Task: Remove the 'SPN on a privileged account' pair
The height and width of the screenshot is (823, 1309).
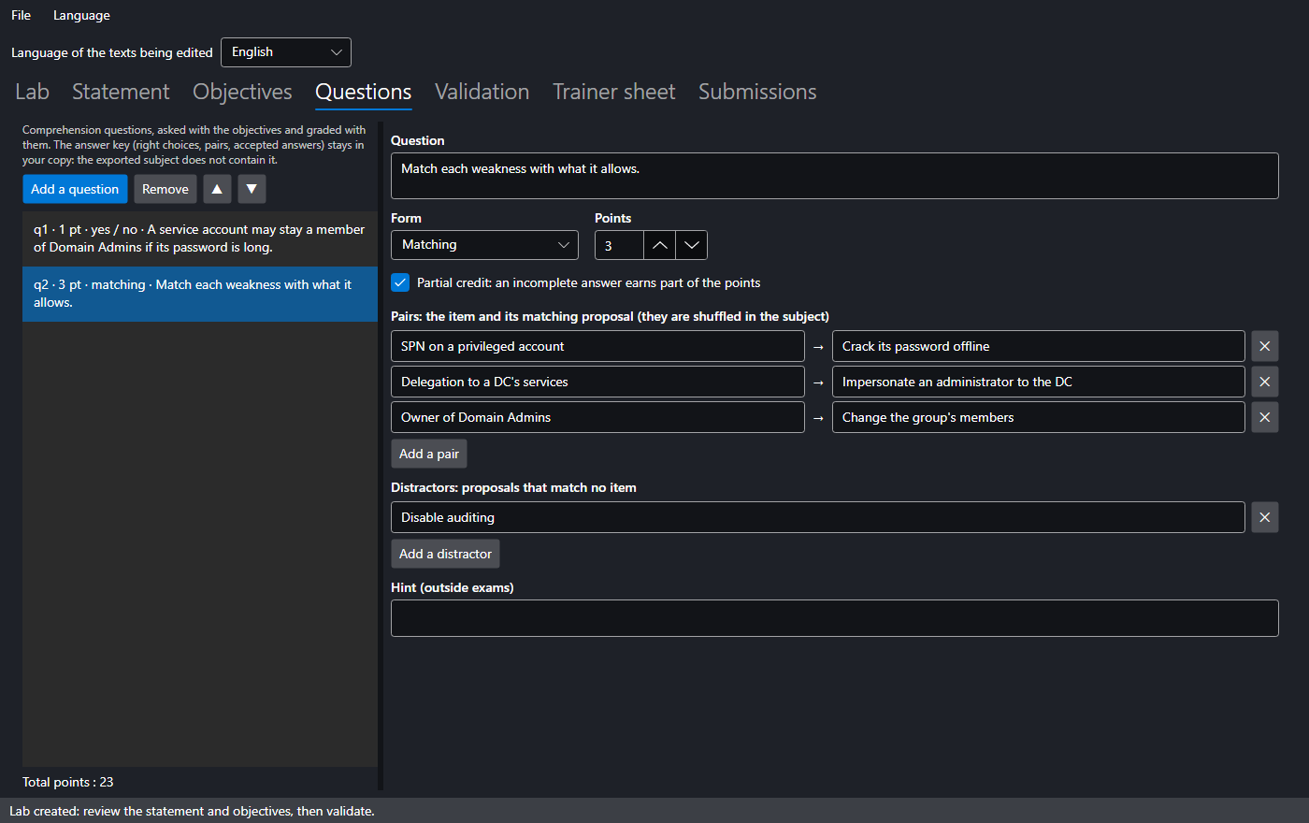Action: point(1264,346)
